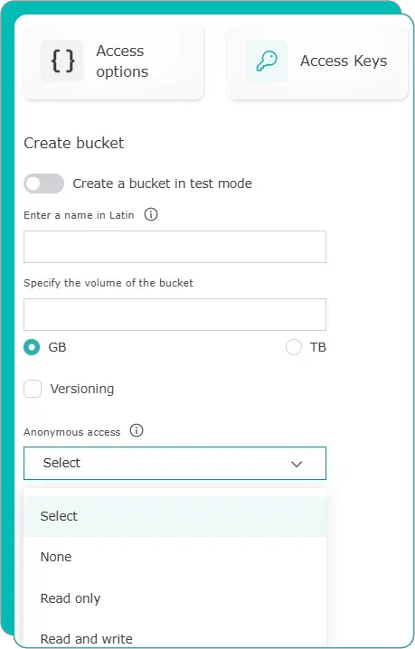This screenshot has width=415, height=649.
Task: Choose the Select placeholder option in the list
Action: tap(174, 516)
